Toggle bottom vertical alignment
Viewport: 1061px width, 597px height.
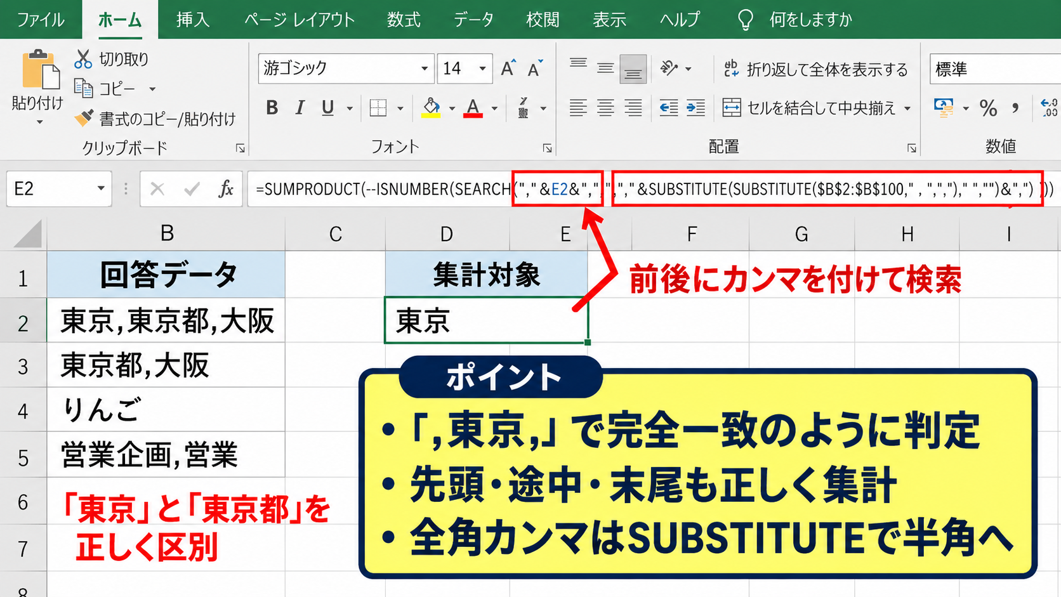633,69
